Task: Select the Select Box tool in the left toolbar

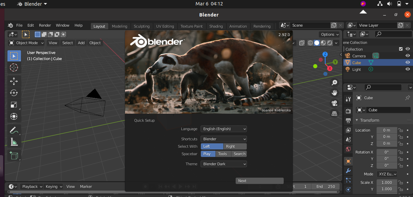Action: tap(14, 56)
